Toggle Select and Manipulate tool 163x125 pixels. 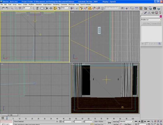coord(77,8)
